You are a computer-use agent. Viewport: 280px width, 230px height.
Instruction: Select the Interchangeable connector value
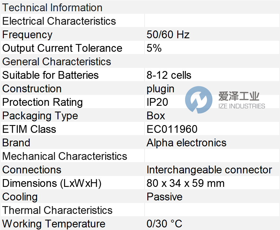pyautogui.click(x=209, y=170)
